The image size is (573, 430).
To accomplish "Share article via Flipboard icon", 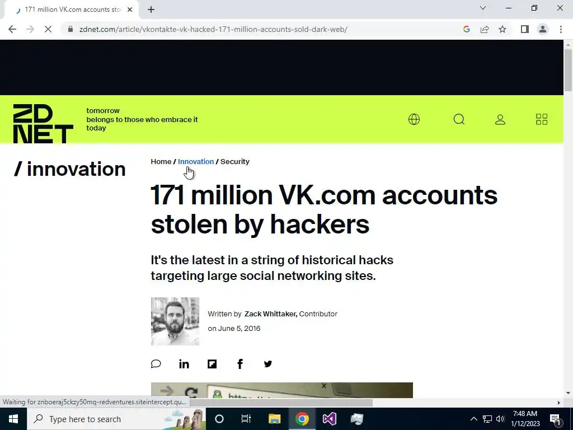I will point(212,364).
